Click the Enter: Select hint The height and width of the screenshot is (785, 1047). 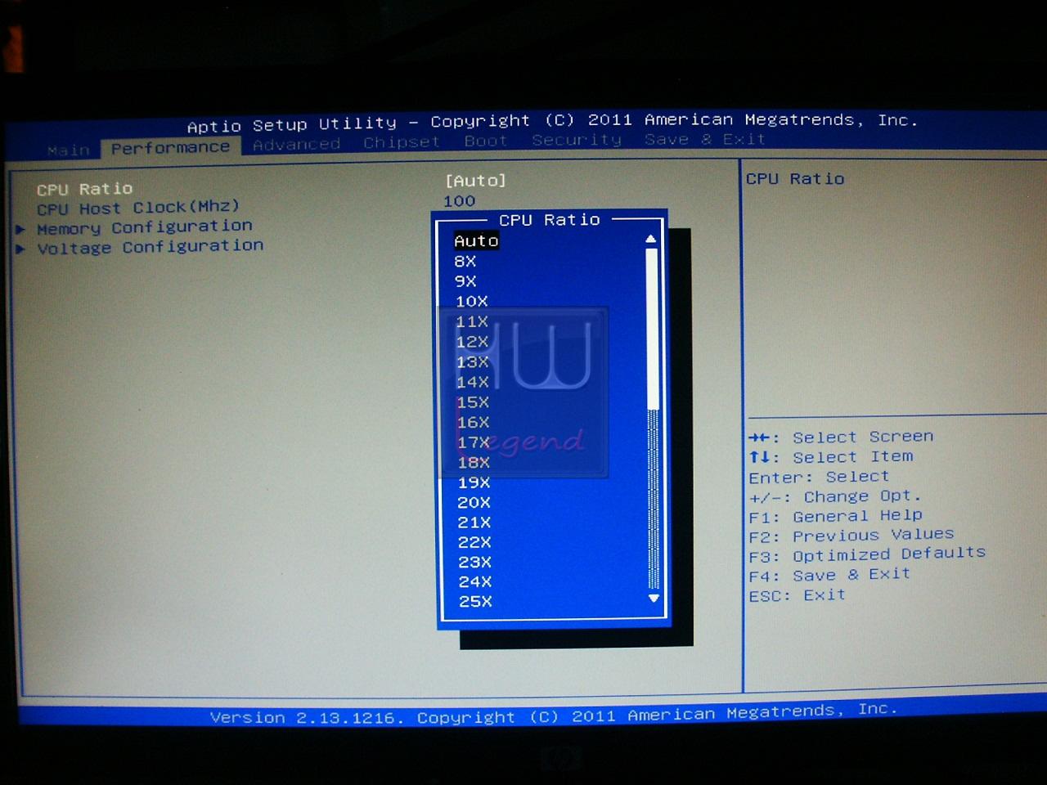[x=819, y=478]
